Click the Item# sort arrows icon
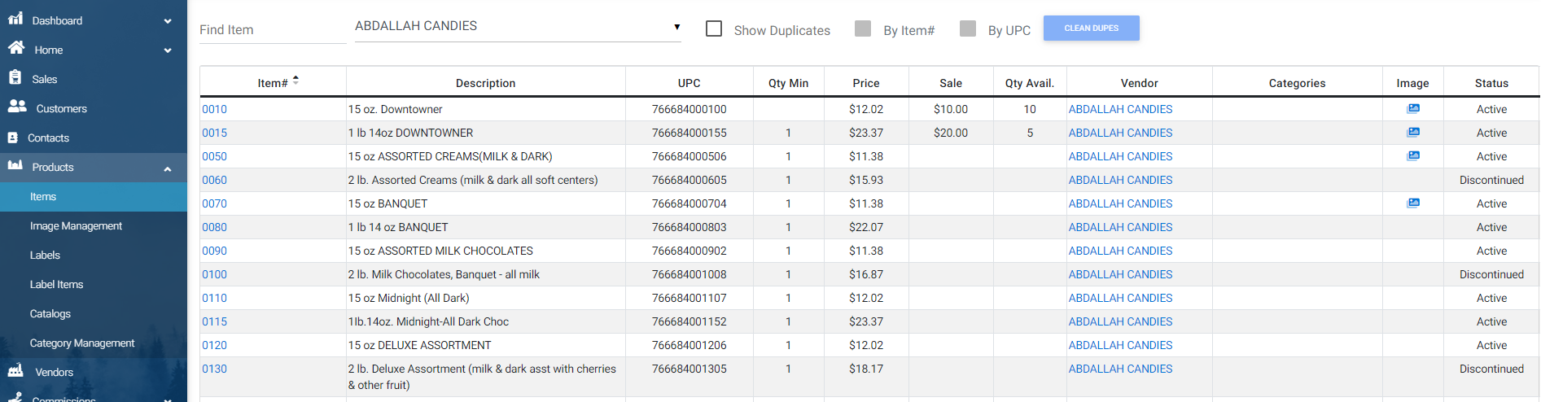This screenshot has width=1541, height=402. (296, 80)
